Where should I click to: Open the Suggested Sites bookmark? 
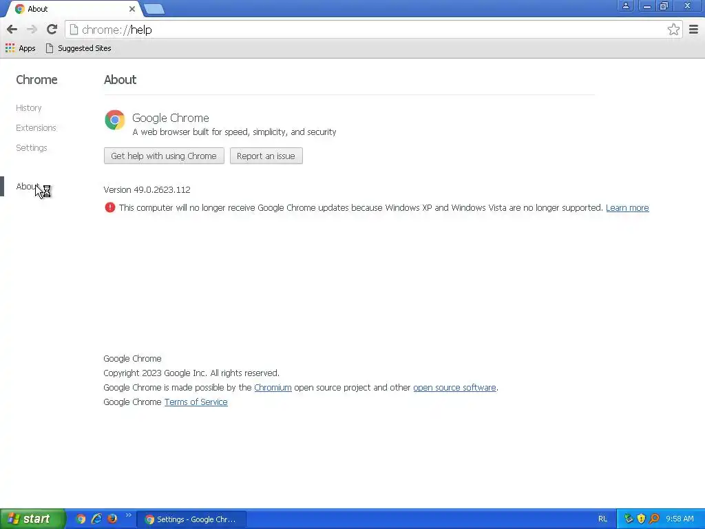pos(78,48)
